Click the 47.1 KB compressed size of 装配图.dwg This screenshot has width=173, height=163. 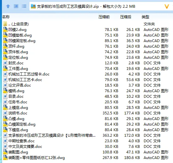133,152
